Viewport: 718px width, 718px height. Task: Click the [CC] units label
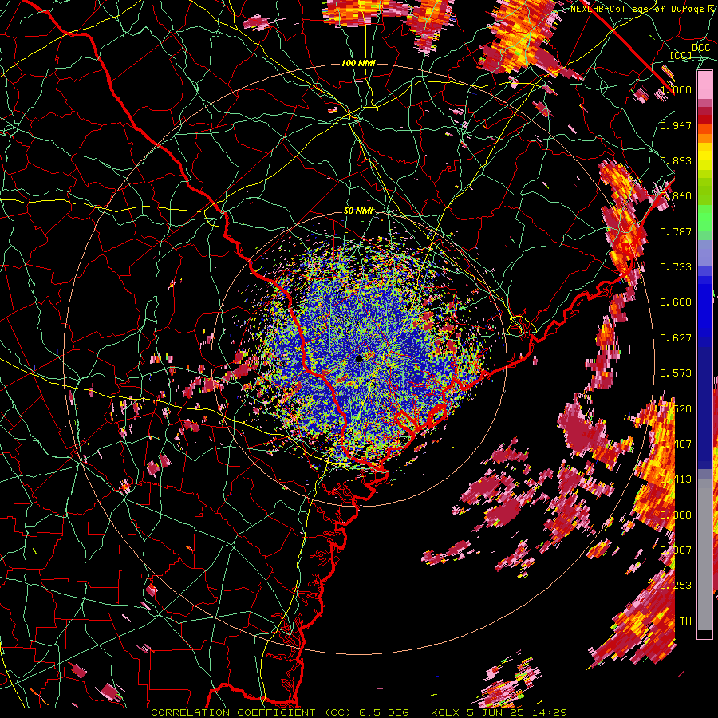681,55
